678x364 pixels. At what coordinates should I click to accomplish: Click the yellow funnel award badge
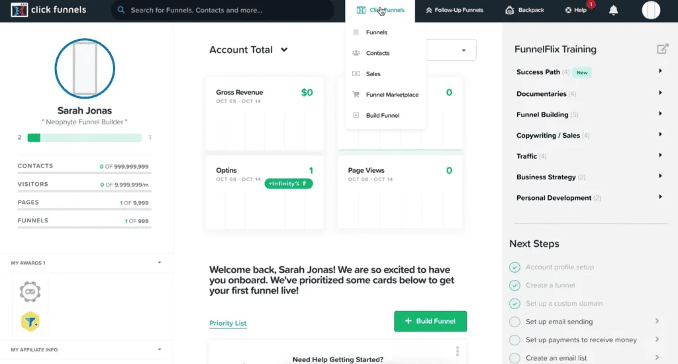pyautogui.click(x=30, y=322)
